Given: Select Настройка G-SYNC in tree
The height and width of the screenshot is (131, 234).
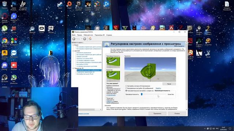Looking at the screenshot, I should click(82, 64).
